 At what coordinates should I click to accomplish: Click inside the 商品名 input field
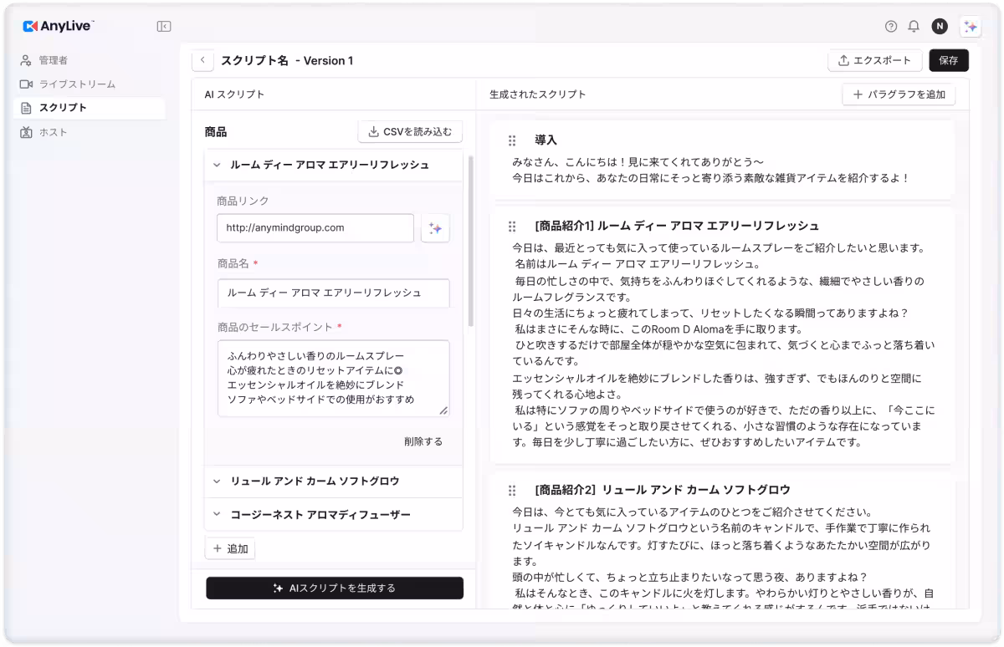[333, 293]
